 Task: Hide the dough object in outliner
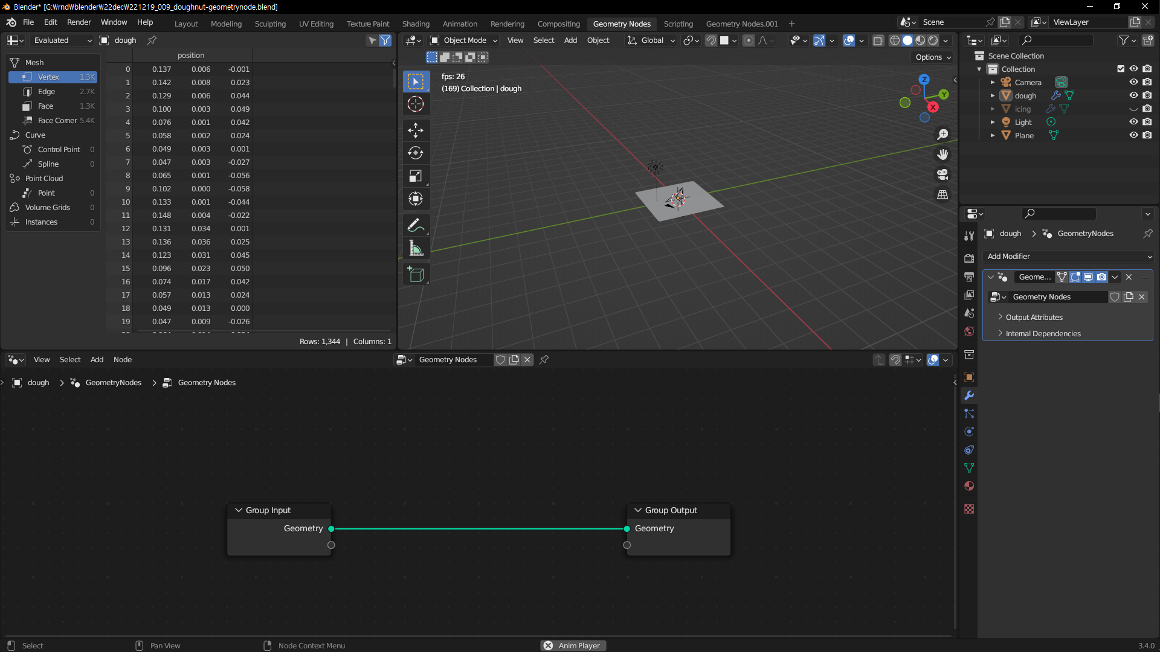point(1133,95)
